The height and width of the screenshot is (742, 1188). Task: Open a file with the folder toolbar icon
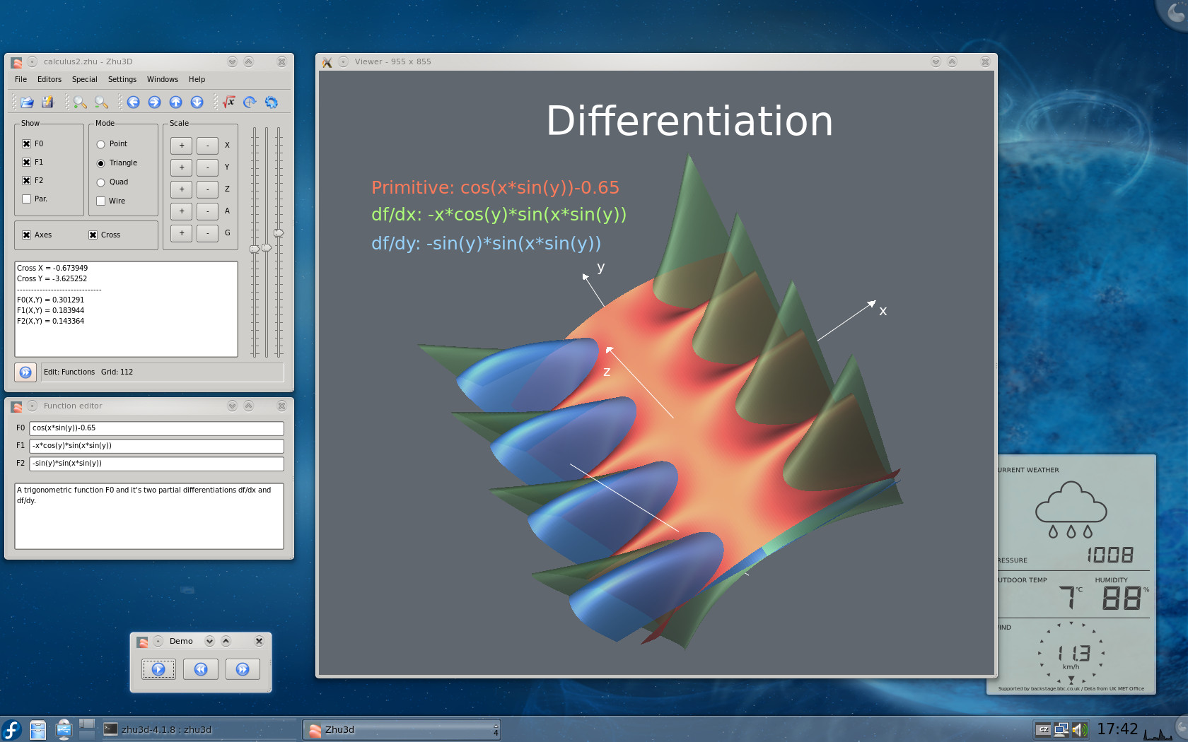coord(27,102)
